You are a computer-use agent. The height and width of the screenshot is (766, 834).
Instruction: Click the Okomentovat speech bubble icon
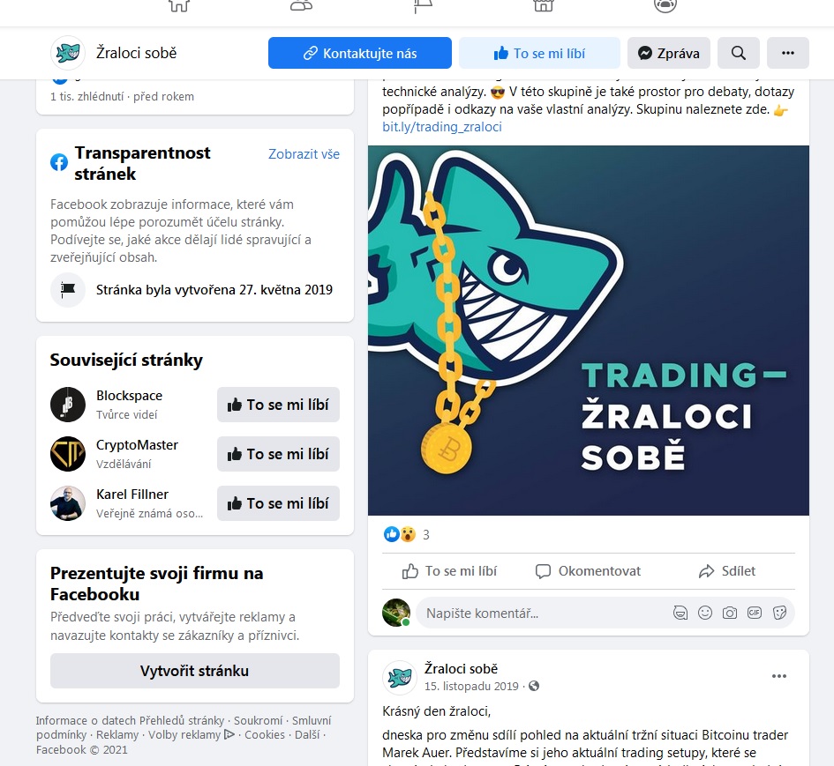[x=543, y=571]
